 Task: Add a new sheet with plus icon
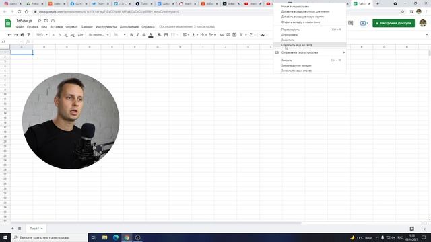pos(12,229)
